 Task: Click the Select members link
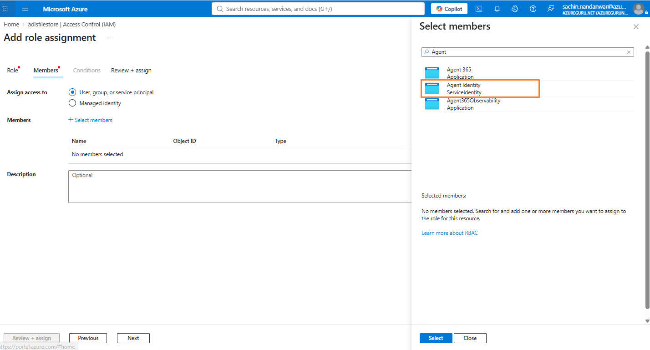click(x=90, y=120)
